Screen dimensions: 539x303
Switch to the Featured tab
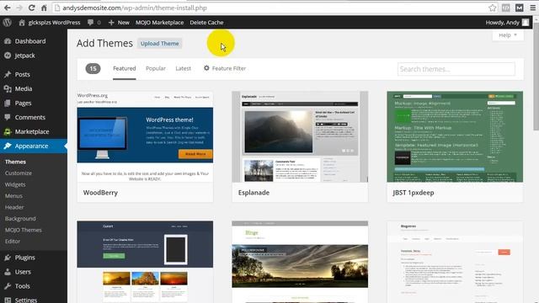click(125, 68)
